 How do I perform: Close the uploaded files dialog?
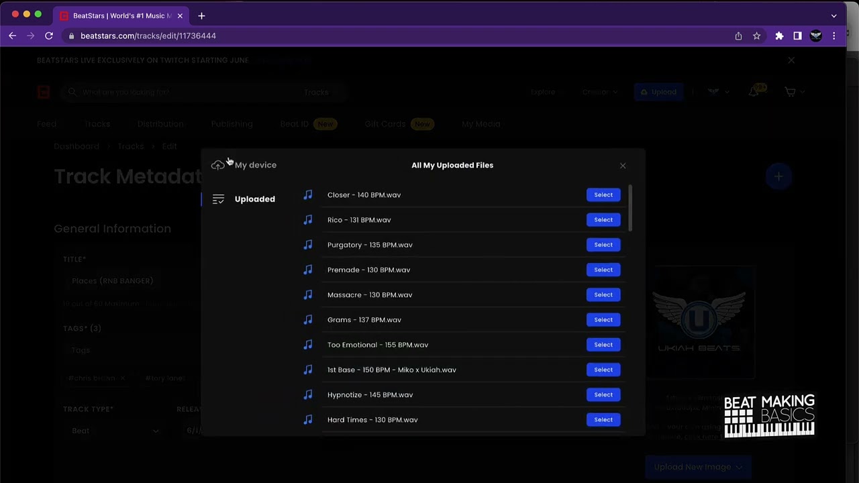[623, 166]
